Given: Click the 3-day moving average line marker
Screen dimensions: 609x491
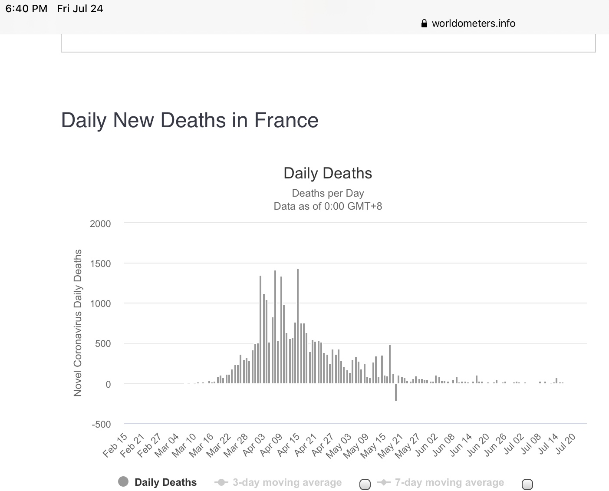Looking at the screenshot, I should pyautogui.click(x=221, y=482).
